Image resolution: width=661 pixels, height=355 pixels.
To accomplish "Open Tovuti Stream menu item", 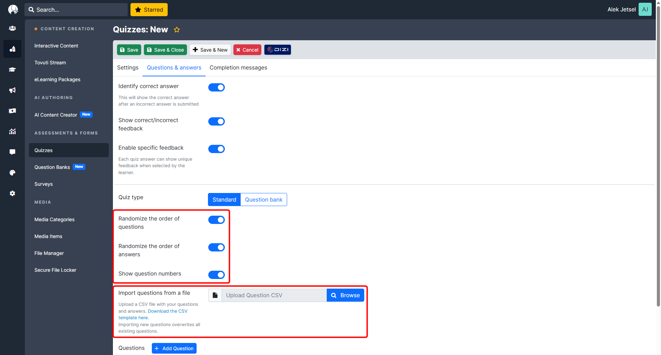I will (x=50, y=63).
